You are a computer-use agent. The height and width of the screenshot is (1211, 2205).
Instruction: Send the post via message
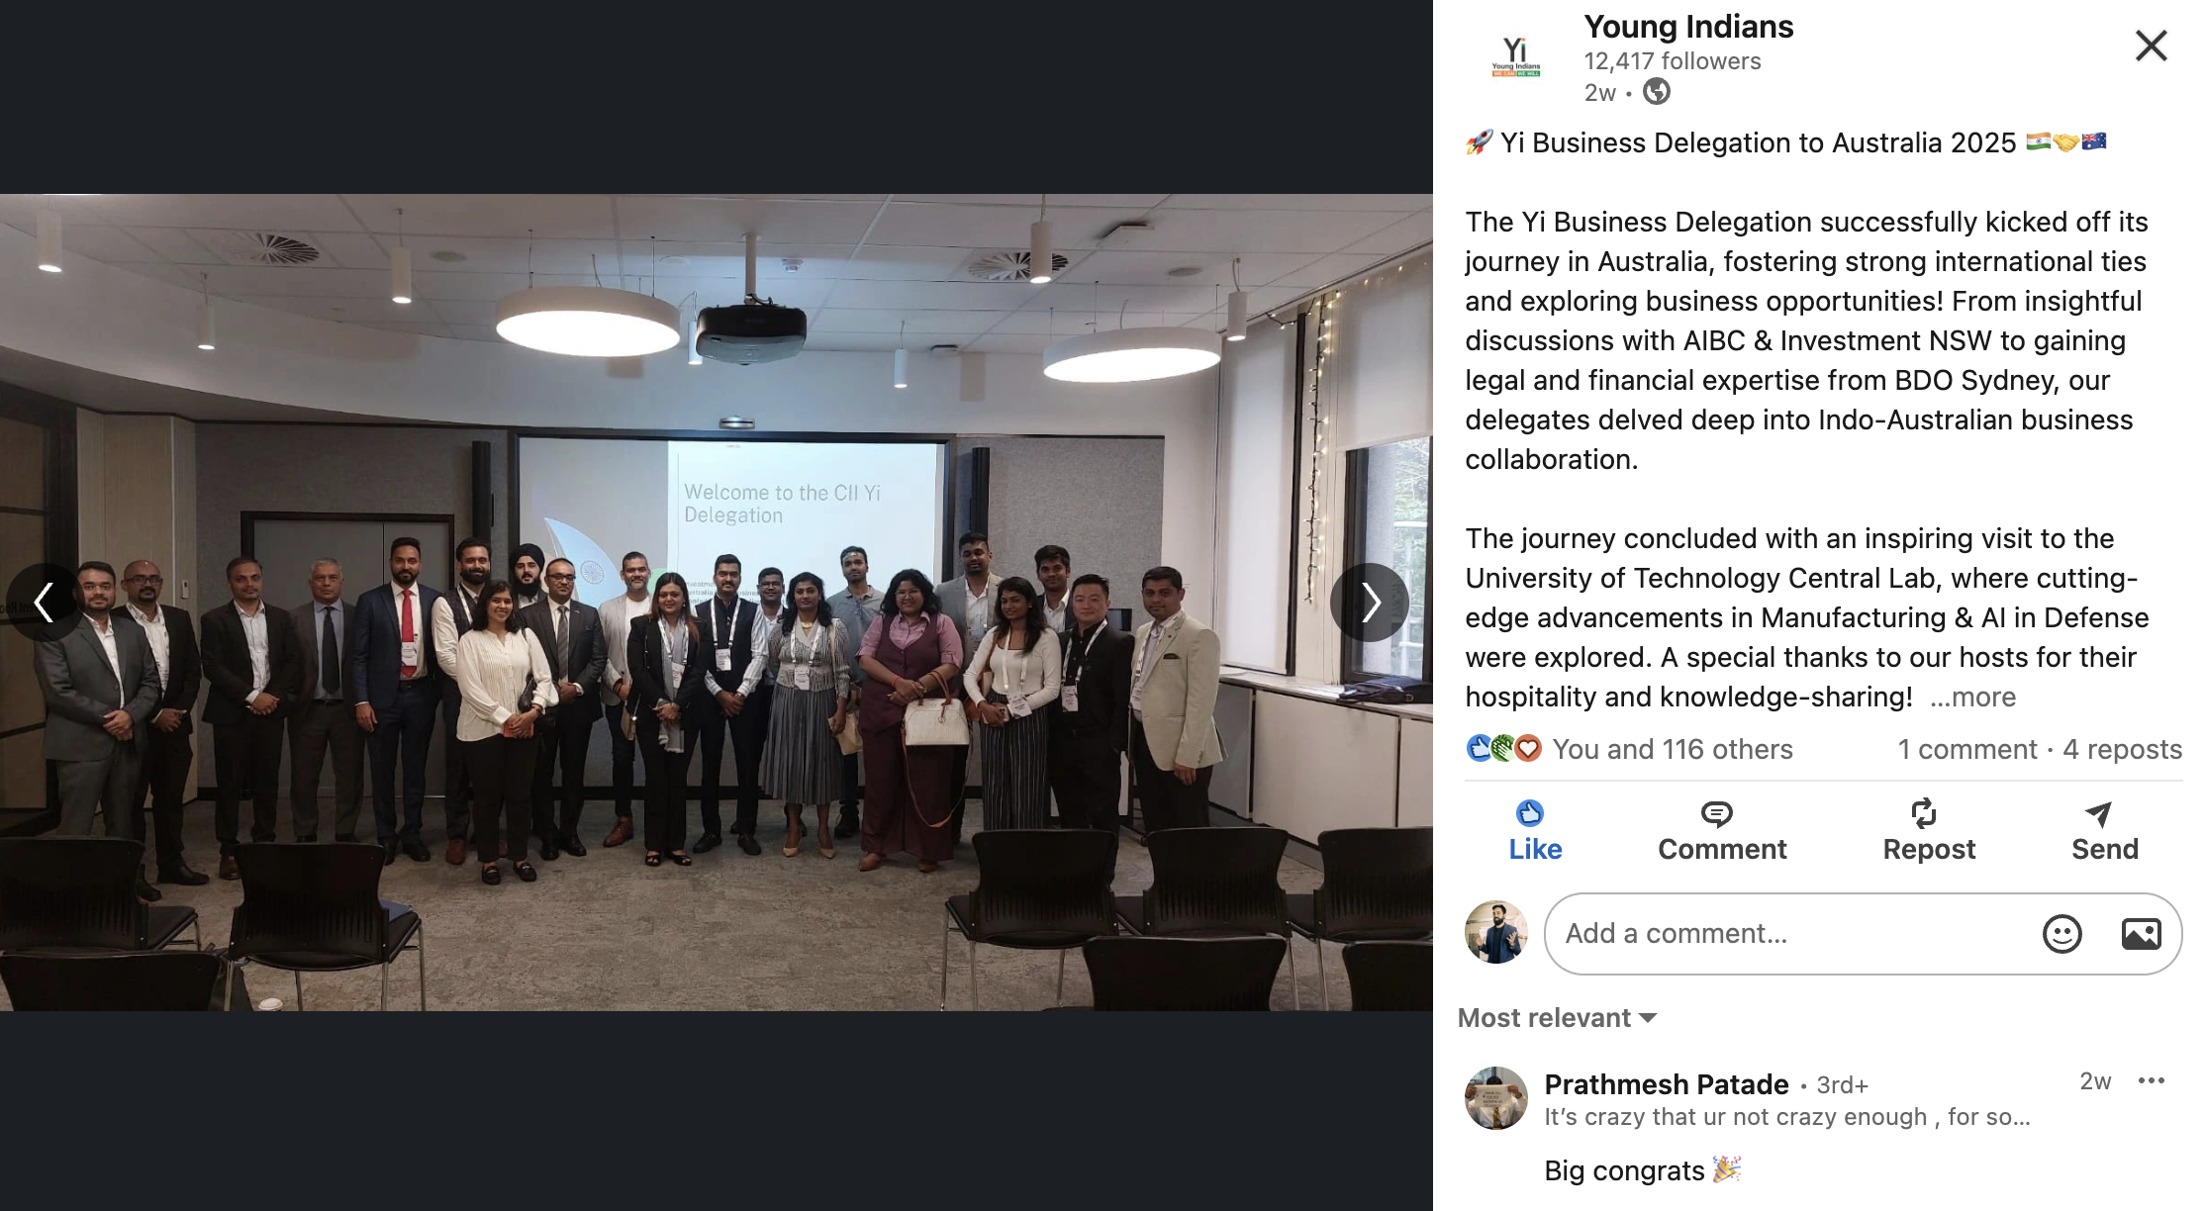[x=2104, y=831]
